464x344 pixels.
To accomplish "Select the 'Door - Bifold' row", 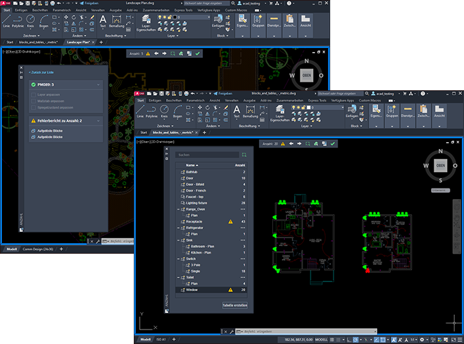I will point(212,185).
